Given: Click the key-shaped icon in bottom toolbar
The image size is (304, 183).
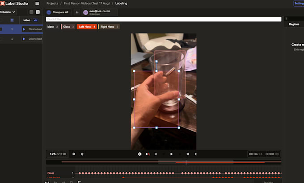Looking at the screenshot, I should pyautogui.click(x=79, y=182).
